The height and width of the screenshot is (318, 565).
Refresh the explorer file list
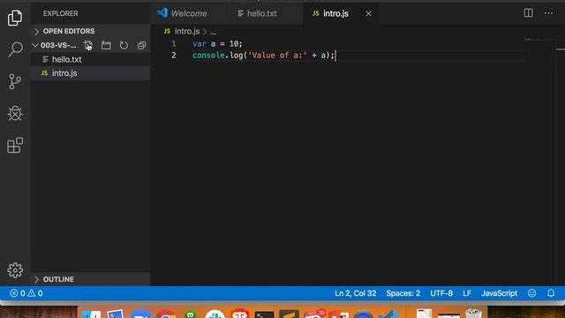[124, 45]
